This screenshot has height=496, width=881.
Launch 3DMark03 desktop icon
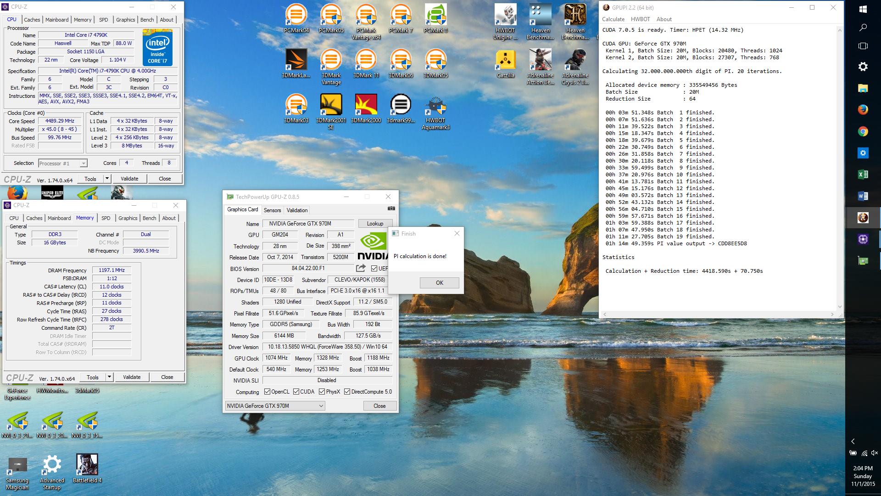point(296,108)
